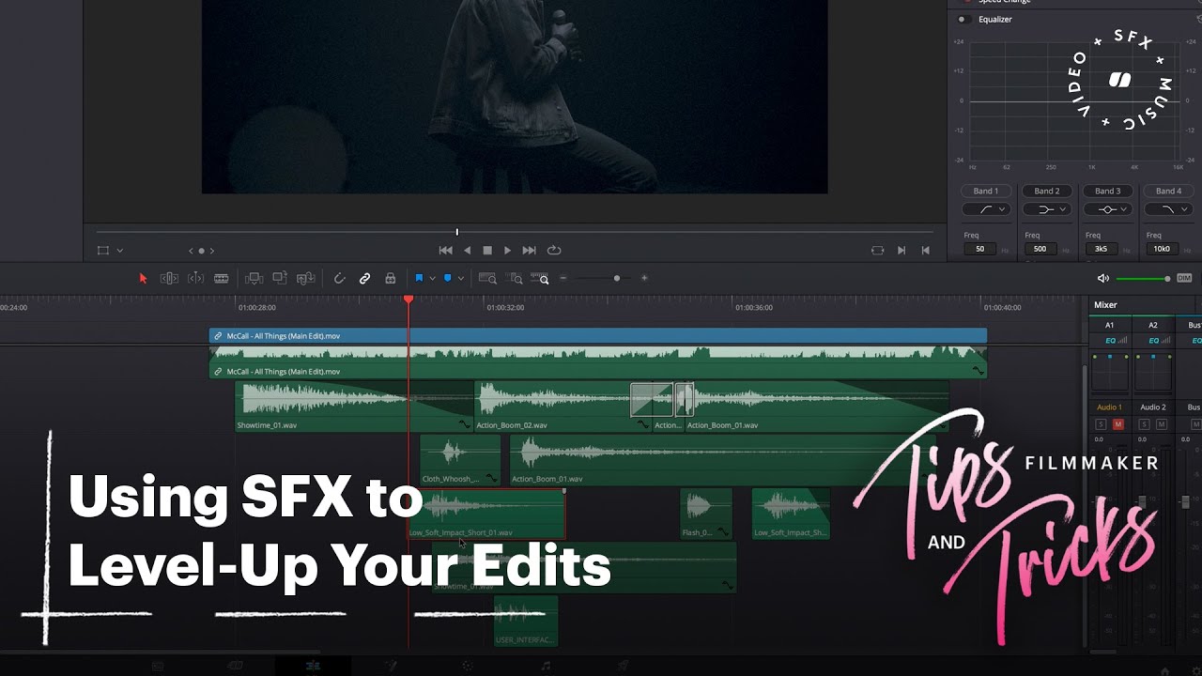Mute audio via the speaker icon

pos(1102,278)
